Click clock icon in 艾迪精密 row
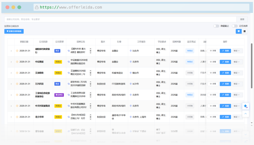This screenshot has width=254, height=145. (x=17, y=73)
